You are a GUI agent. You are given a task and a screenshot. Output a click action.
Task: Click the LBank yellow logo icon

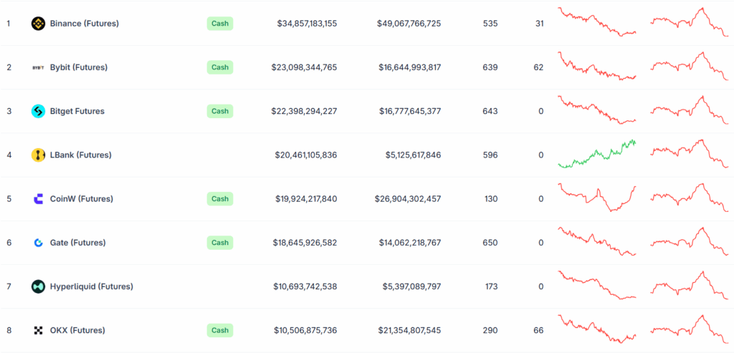(x=38, y=155)
